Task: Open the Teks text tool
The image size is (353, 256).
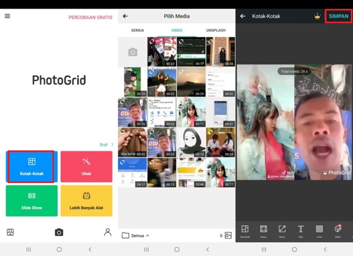Action: (301, 231)
